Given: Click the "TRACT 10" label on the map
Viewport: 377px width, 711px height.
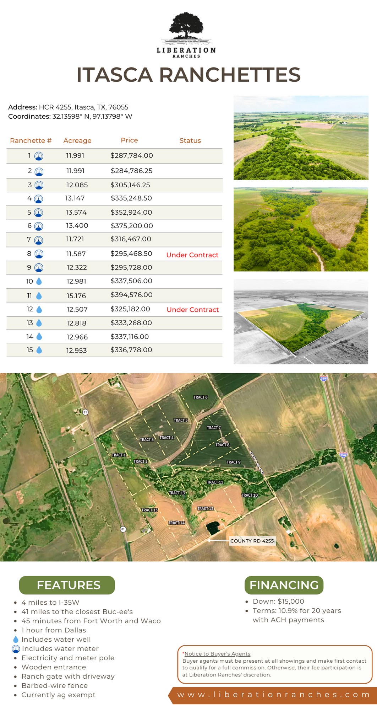Looking at the screenshot, I should click(x=250, y=495).
